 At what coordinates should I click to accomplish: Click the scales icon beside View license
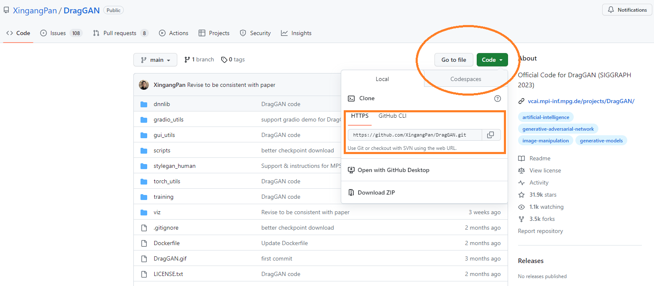tap(521, 170)
